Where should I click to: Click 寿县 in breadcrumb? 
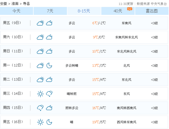(26, 4)
